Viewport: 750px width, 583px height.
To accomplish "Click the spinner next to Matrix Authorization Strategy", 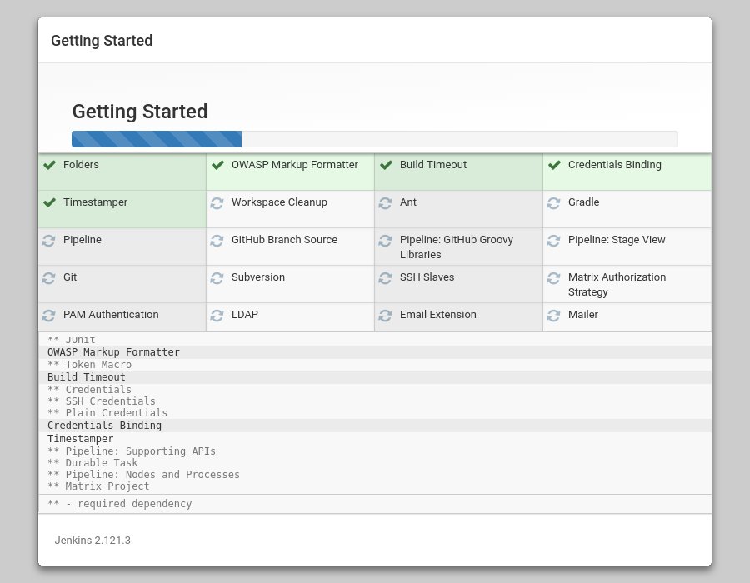I will 554,278.
